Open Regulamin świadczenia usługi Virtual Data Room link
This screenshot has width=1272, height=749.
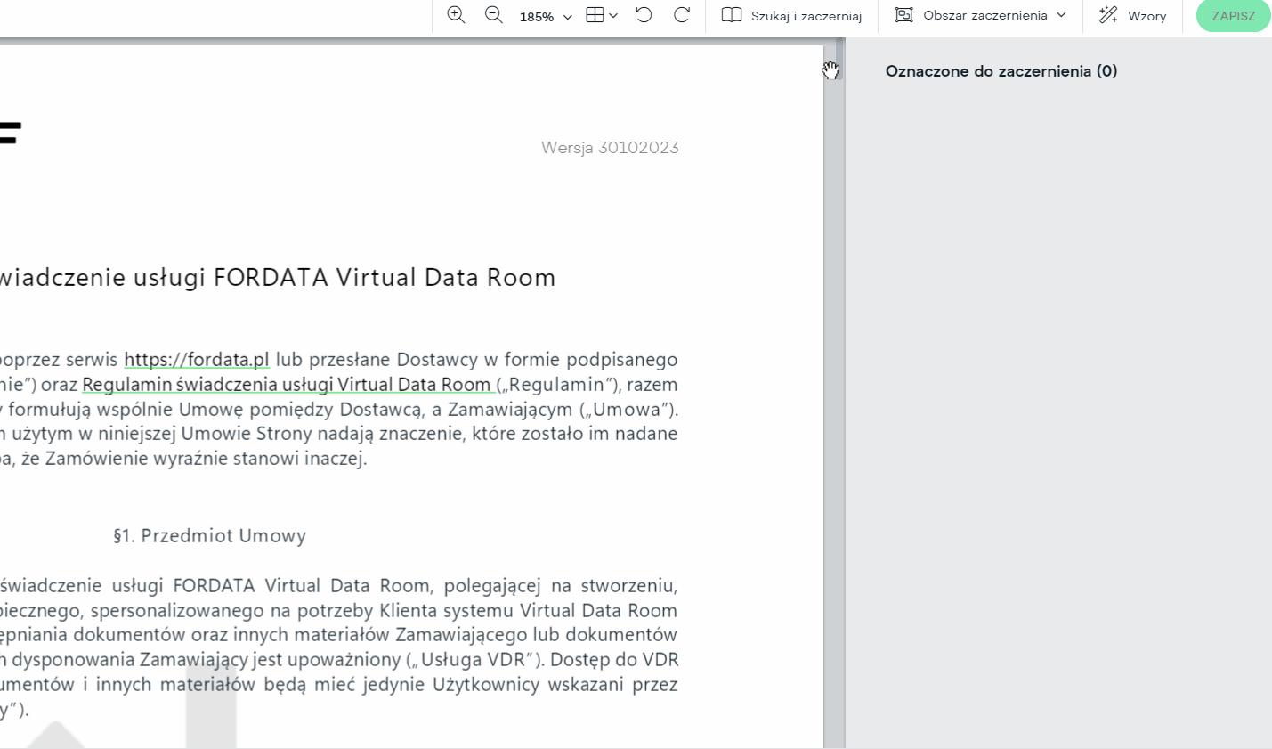coord(287,385)
